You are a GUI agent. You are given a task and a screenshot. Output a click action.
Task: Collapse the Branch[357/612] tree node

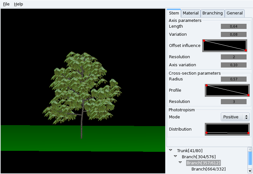(x=180, y=162)
